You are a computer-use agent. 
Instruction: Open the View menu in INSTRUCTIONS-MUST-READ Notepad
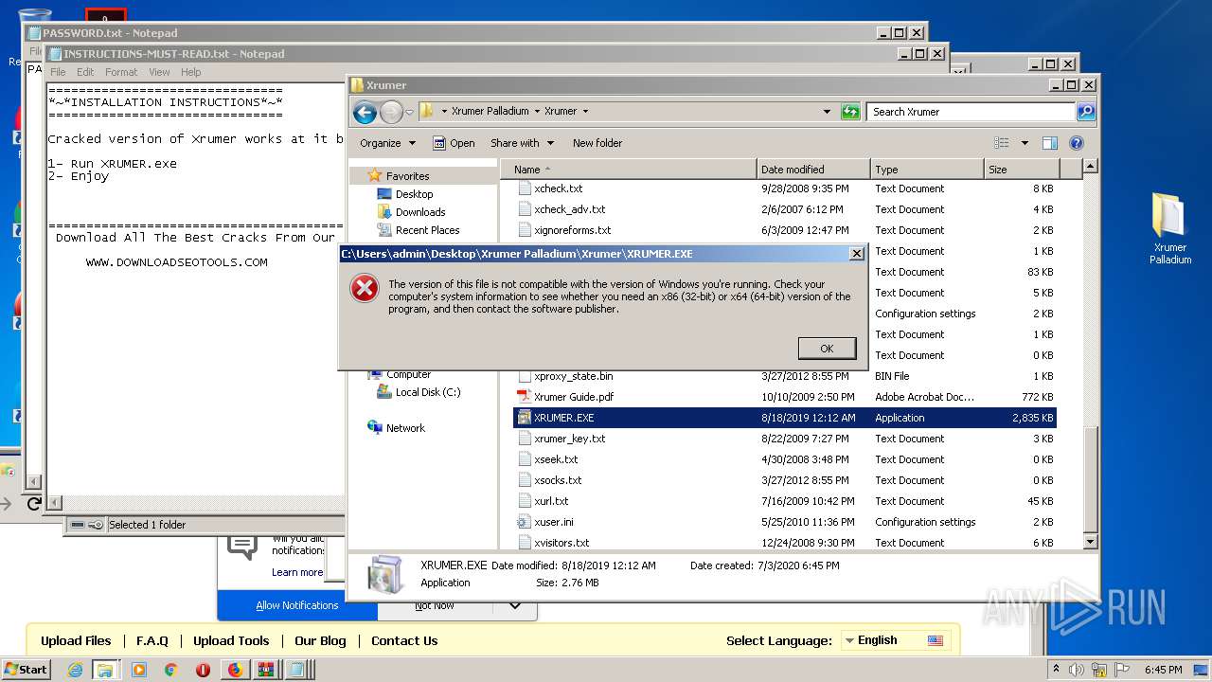tap(159, 72)
